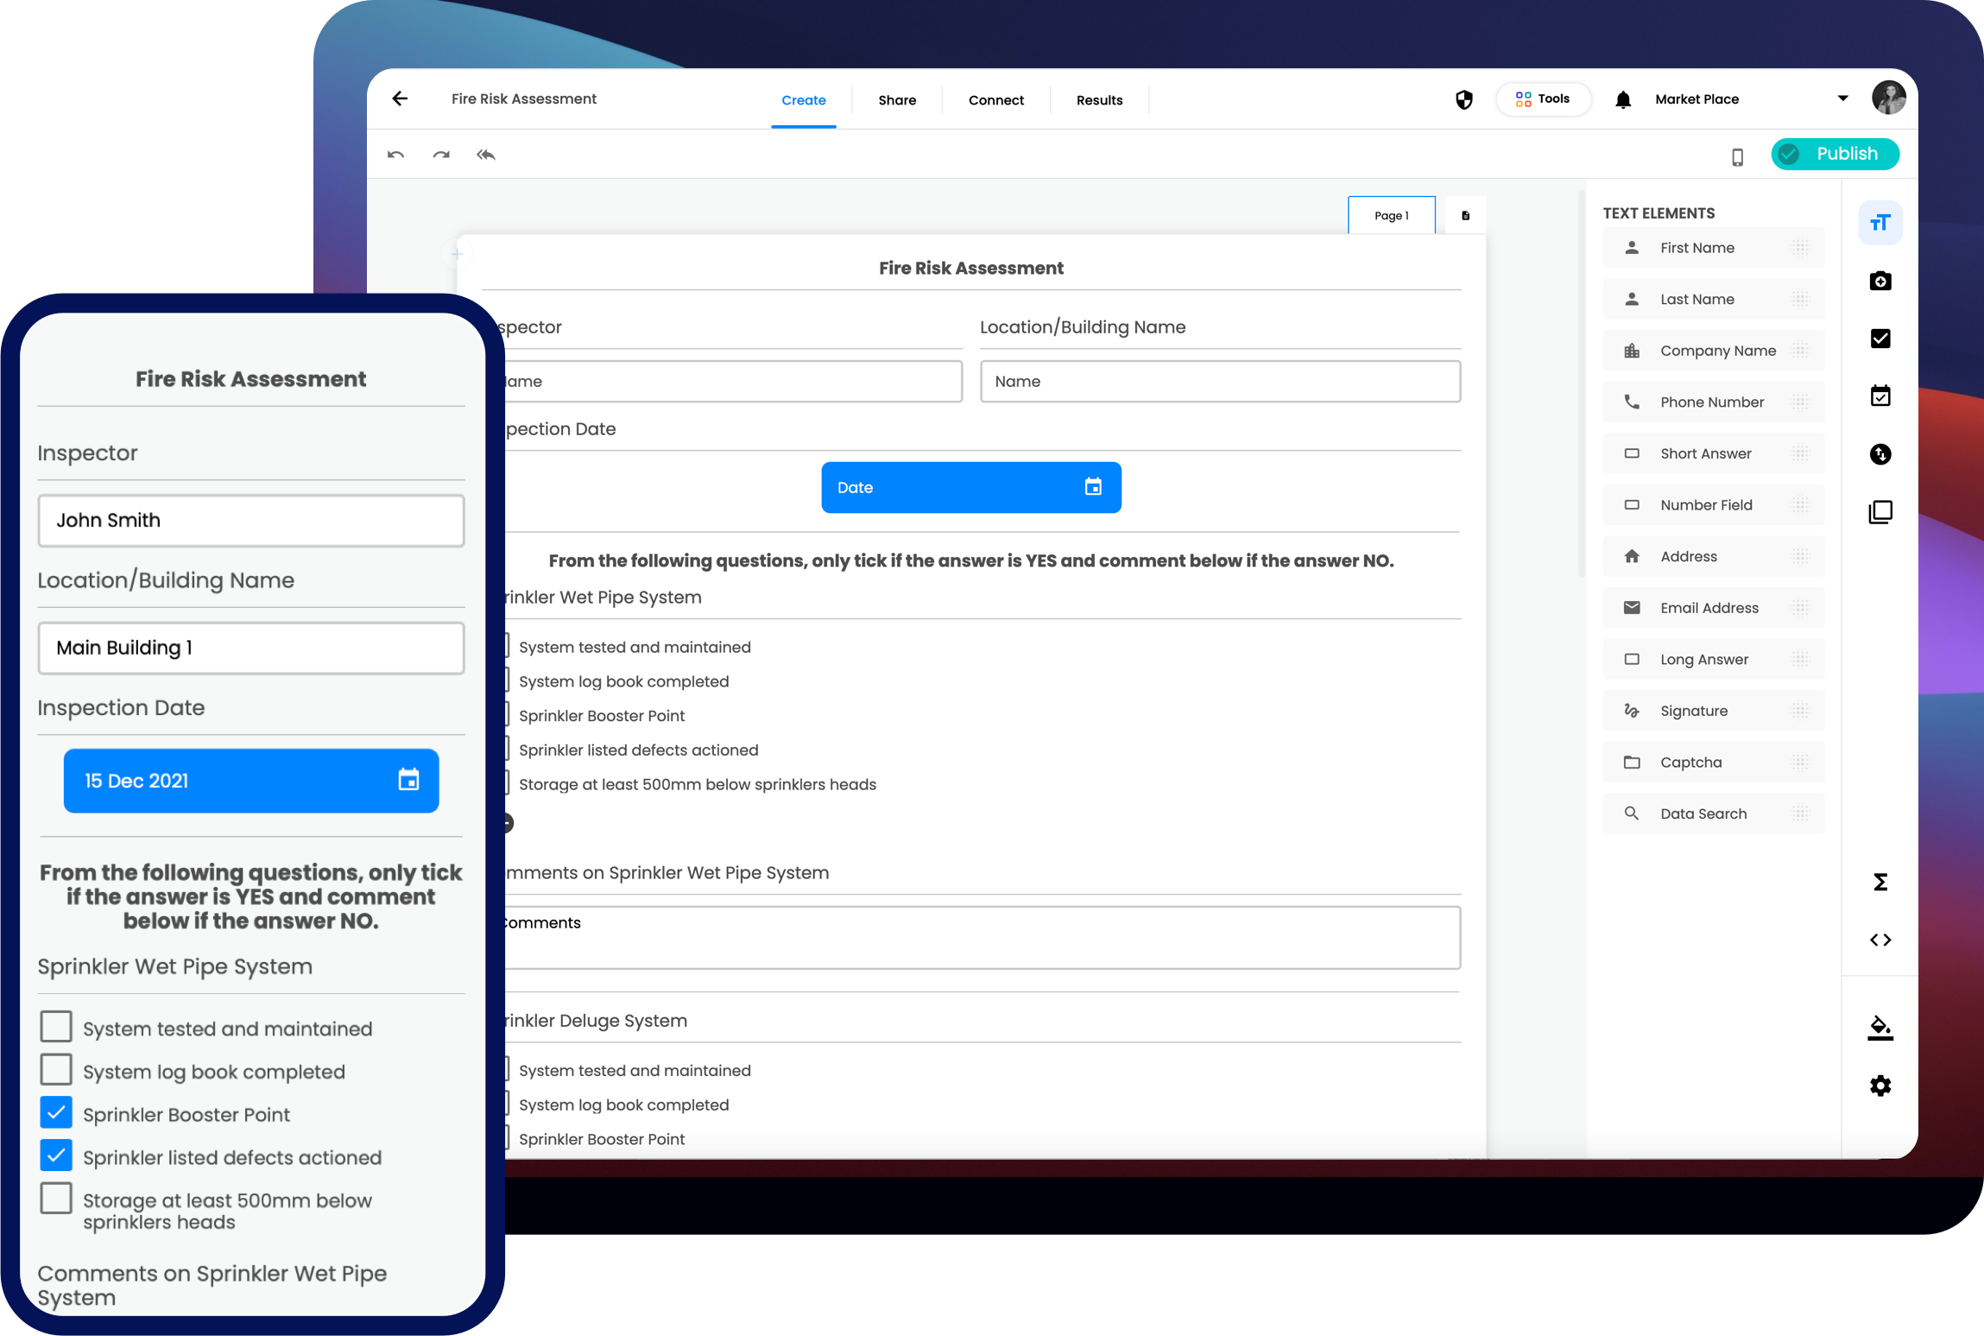
Task: Add the Company Name element
Action: click(x=1713, y=351)
